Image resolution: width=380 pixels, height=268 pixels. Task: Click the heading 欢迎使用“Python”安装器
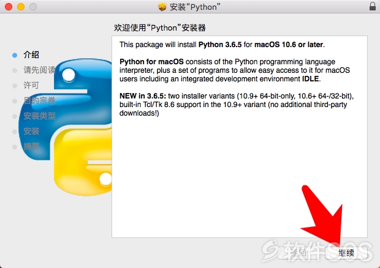click(160, 28)
